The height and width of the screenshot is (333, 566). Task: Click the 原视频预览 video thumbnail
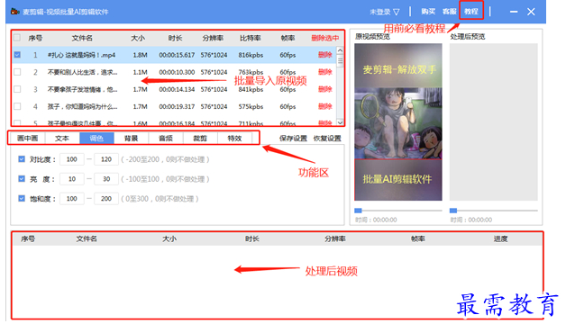pyautogui.click(x=398, y=121)
